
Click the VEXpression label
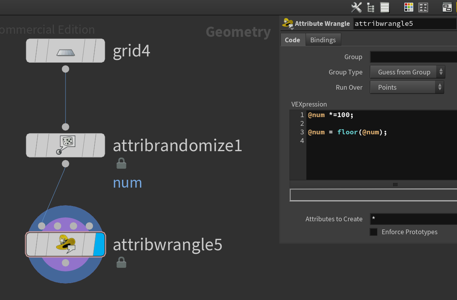pyautogui.click(x=309, y=104)
